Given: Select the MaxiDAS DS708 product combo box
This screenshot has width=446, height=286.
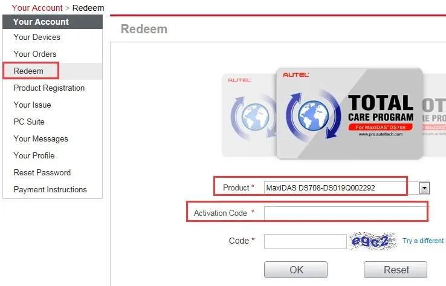Looking at the screenshot, I should point(347,188).
